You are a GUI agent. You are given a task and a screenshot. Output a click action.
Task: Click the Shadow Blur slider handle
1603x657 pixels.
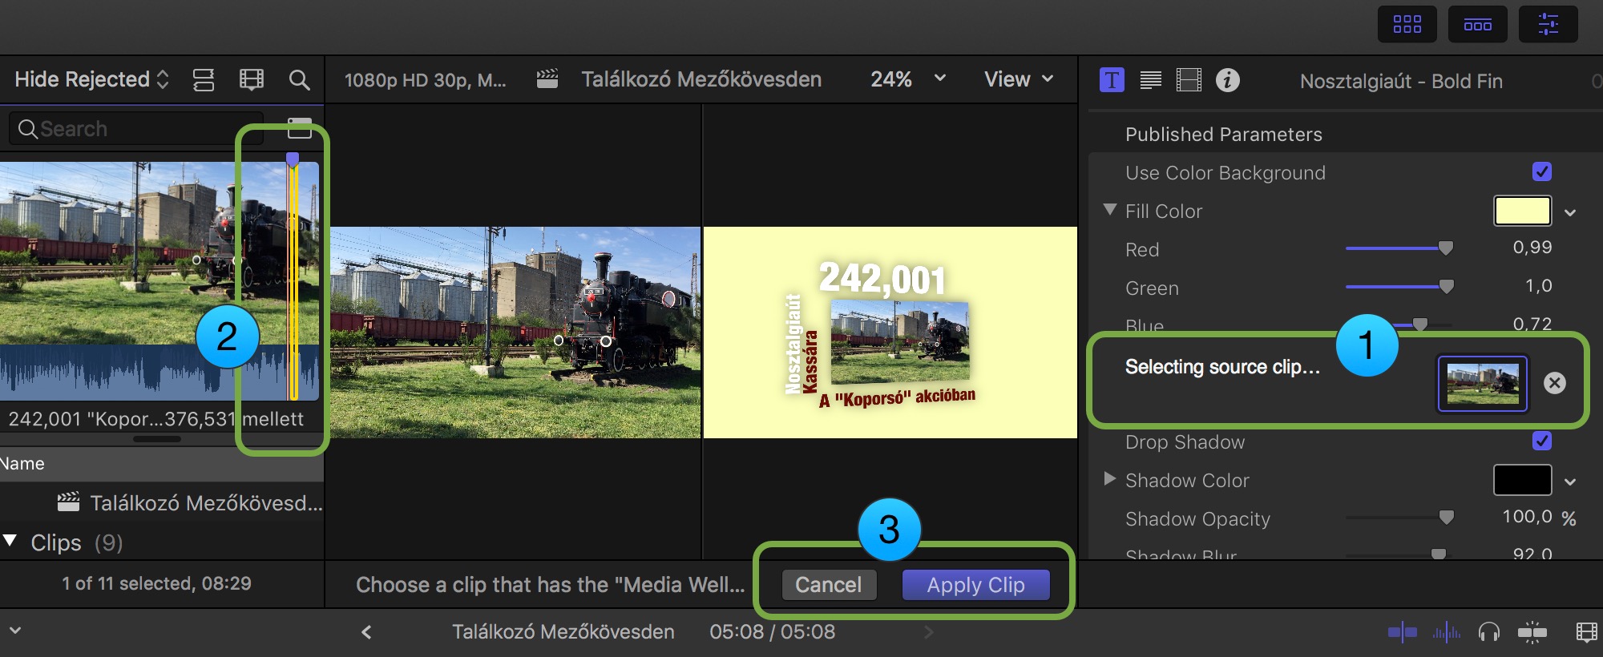point(1439,554)
